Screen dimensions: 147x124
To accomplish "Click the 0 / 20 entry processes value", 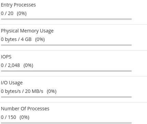I will (7, 13).
